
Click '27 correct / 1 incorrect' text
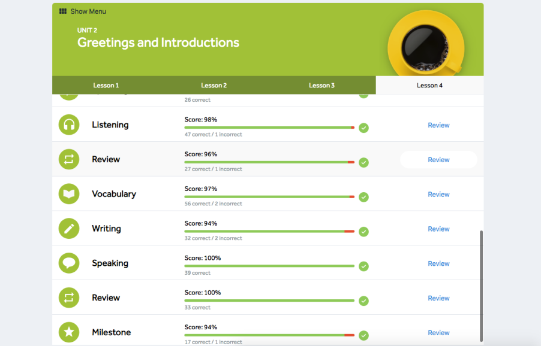point(214,169)
